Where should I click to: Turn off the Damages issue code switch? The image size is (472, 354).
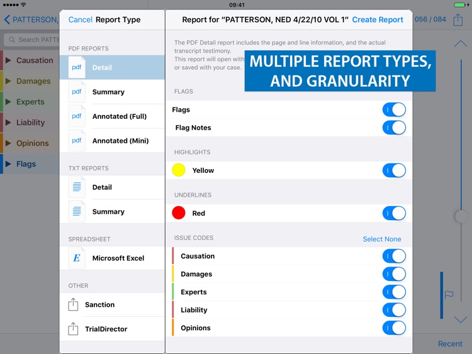[394, 274]
